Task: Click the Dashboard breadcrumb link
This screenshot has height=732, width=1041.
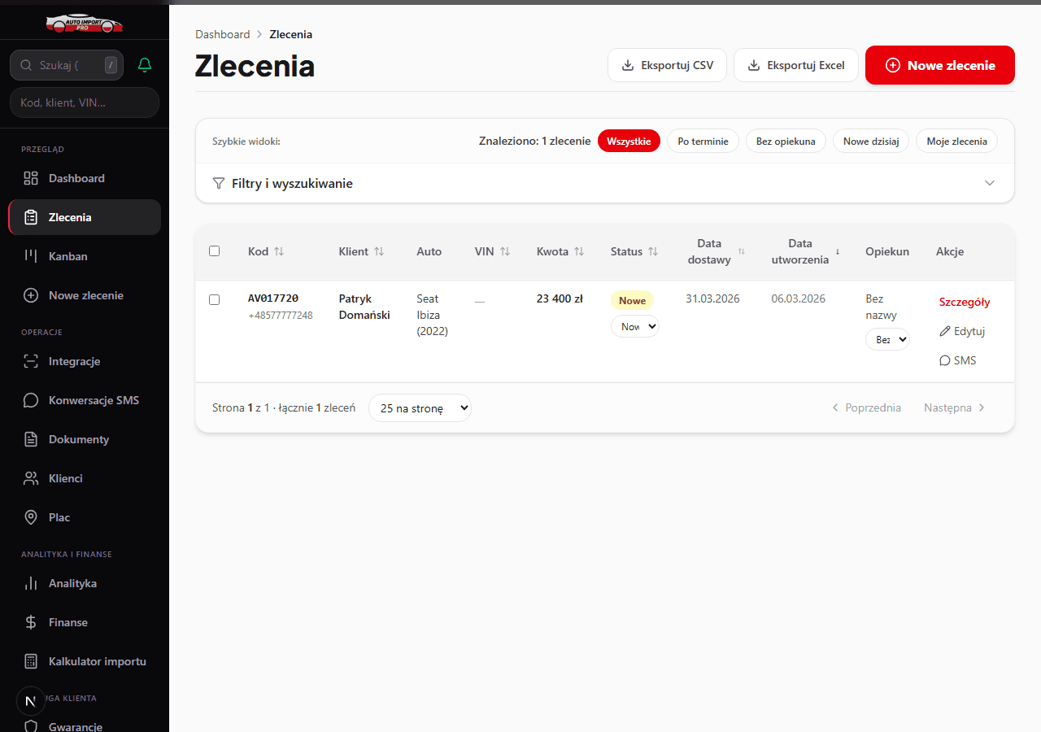Action: (223, 34)
